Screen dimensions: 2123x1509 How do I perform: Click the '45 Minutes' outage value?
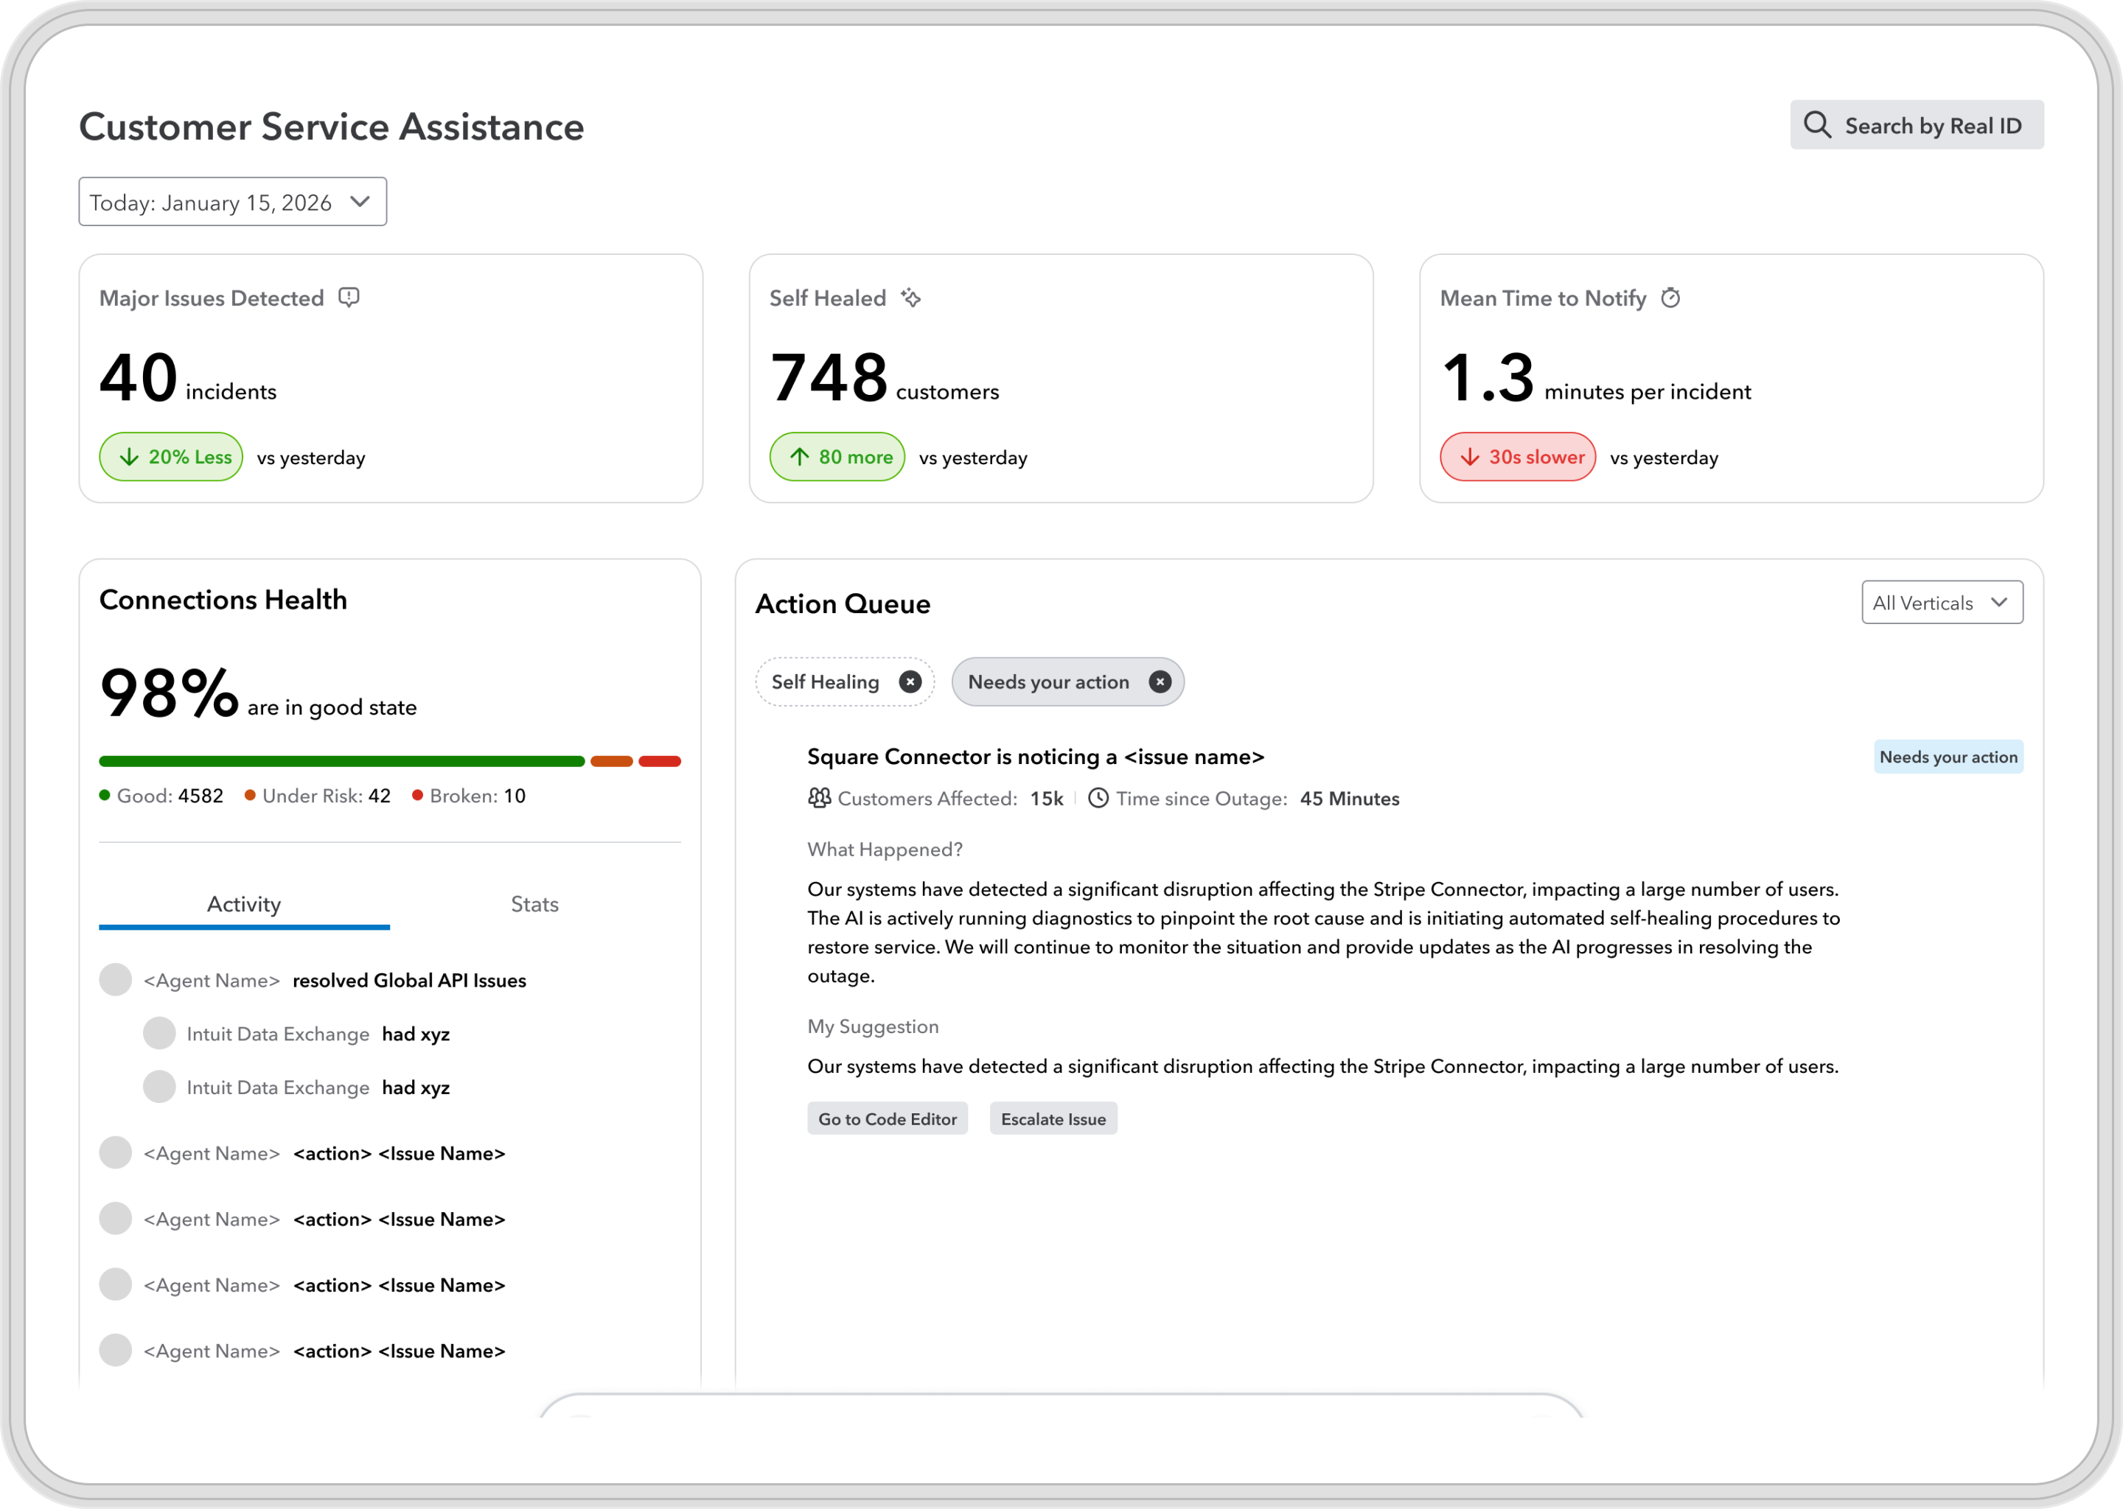1350,798
